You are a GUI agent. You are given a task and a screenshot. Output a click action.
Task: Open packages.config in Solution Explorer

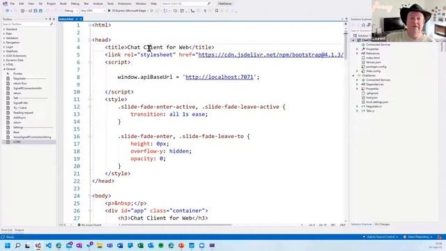pyautogui.click(x=376, y=67)
